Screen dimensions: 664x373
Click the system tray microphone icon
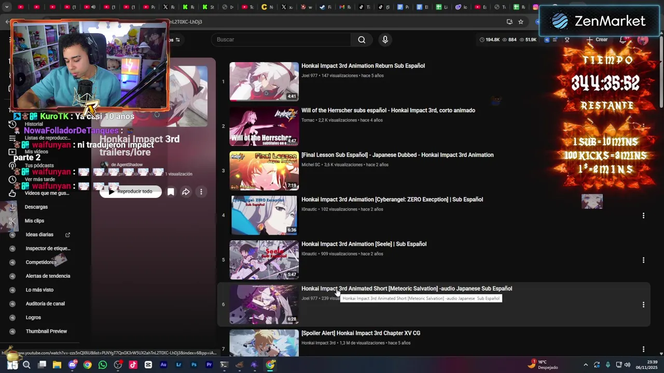(607, 365)
